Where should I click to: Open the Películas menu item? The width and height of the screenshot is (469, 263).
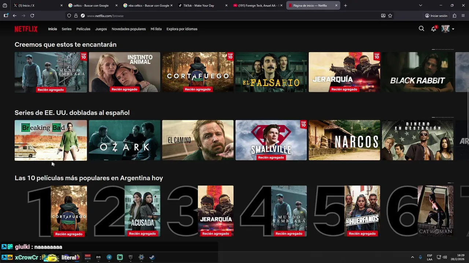click(83, 29)
